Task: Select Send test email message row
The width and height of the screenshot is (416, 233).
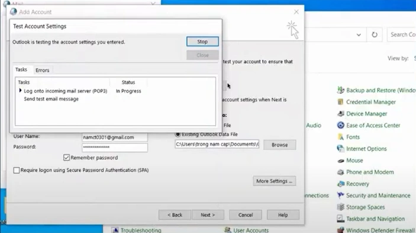Action: (x=51, y=99)
